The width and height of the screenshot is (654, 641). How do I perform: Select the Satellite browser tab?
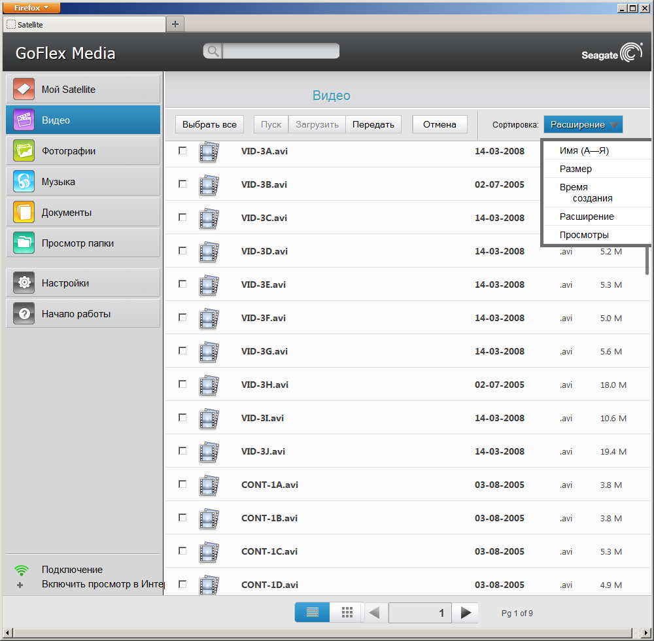84,24
